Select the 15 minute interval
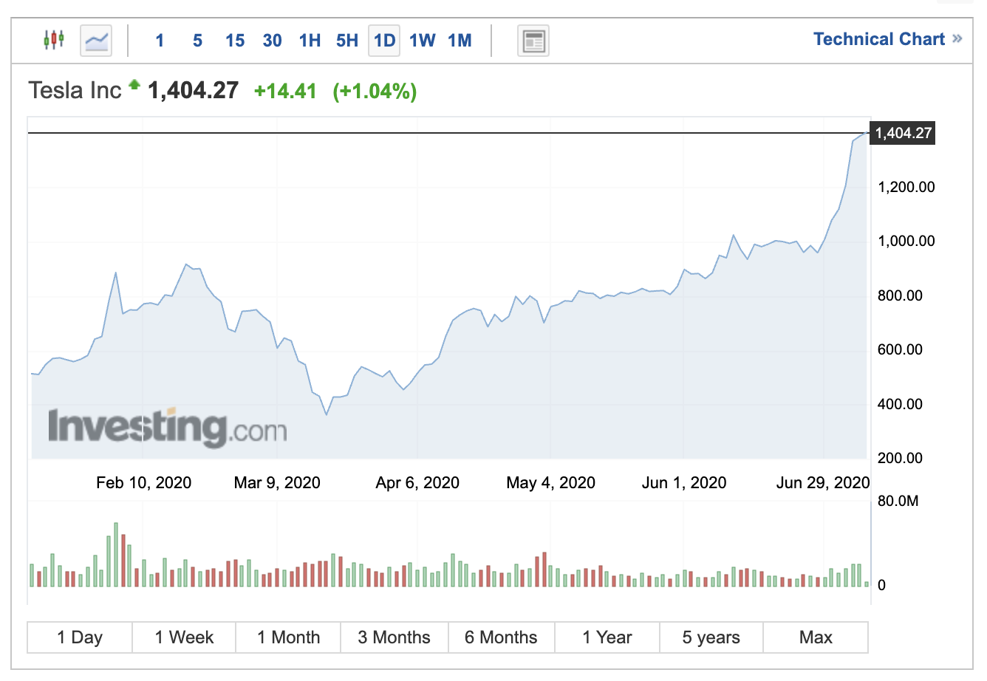Image resolution: width=987 pixels, height=681 pixels. point(235,41)
